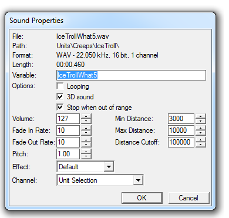This screenshot has height=218, width=229.
Task: Decrease Volume with the down spinner arrow
Action: click(x=86, y=121)
